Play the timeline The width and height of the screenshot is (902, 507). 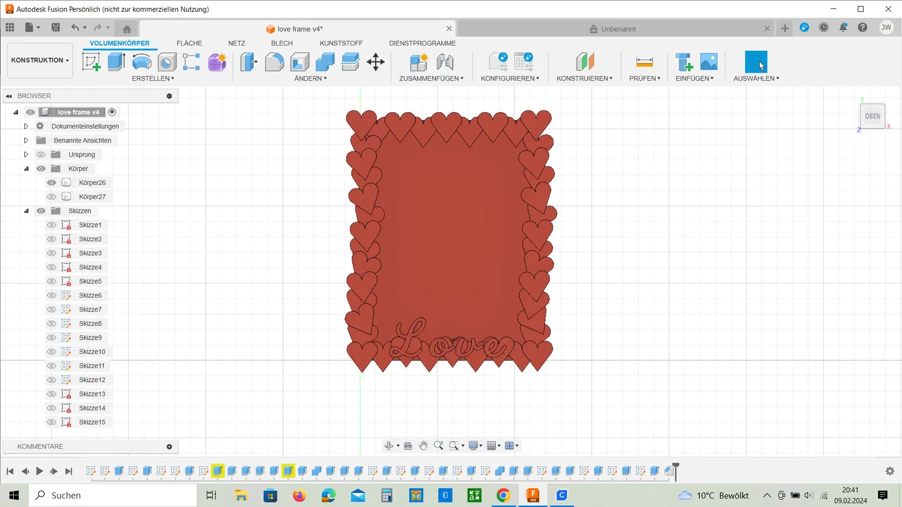point(39,471)
